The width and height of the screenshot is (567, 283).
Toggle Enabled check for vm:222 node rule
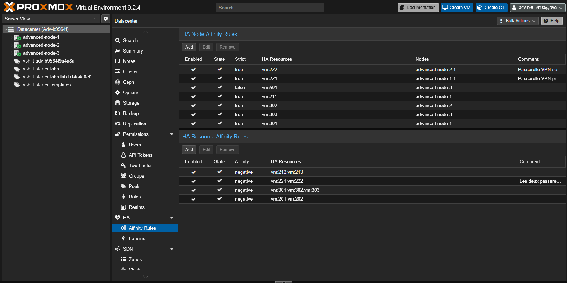pyautogui.click(x=194, y=70)
